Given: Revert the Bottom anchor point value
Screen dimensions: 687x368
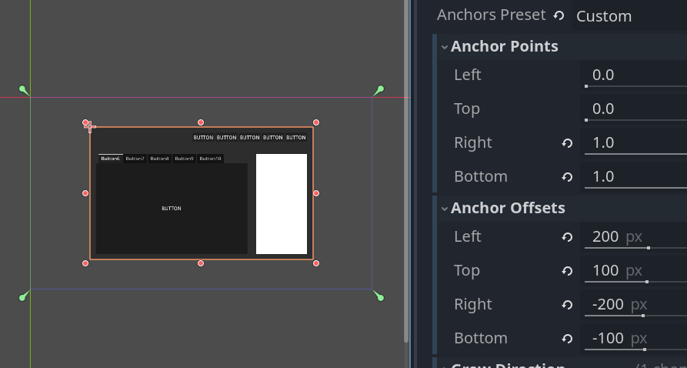Looking at the screenshot, I should click(x=567, y=177).
